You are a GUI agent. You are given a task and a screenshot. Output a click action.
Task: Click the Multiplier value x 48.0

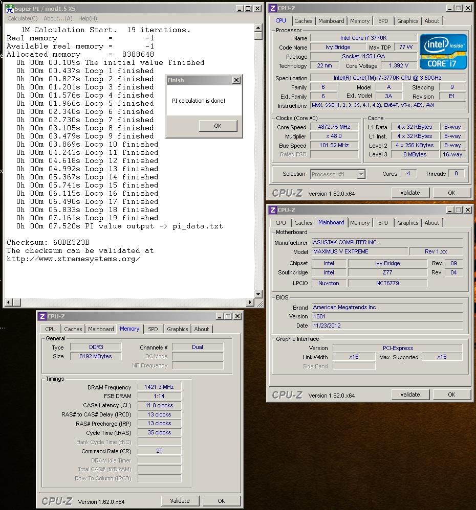334,136
